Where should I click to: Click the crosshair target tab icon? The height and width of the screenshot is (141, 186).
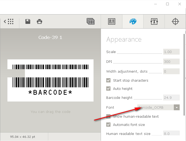click(x=175, y=21)
